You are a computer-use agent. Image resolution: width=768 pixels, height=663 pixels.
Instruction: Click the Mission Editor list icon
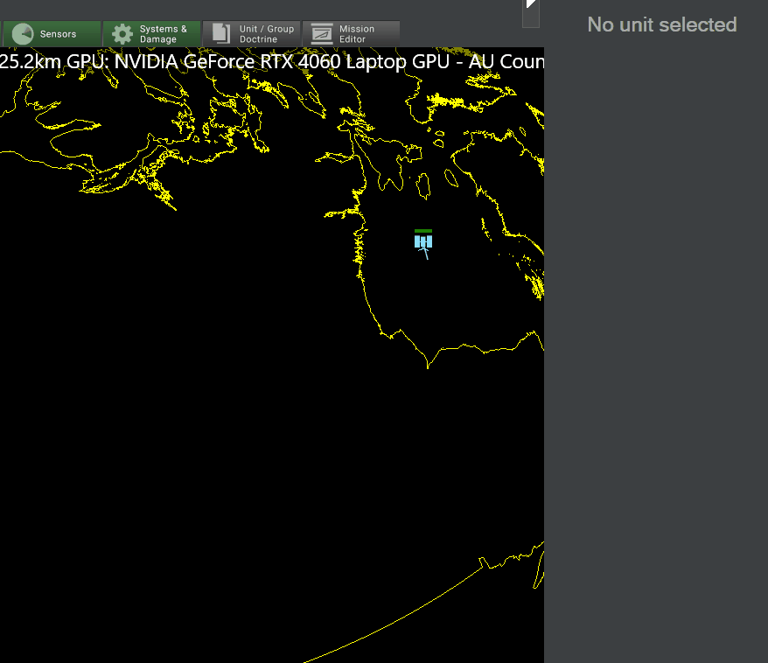(322, 34)
